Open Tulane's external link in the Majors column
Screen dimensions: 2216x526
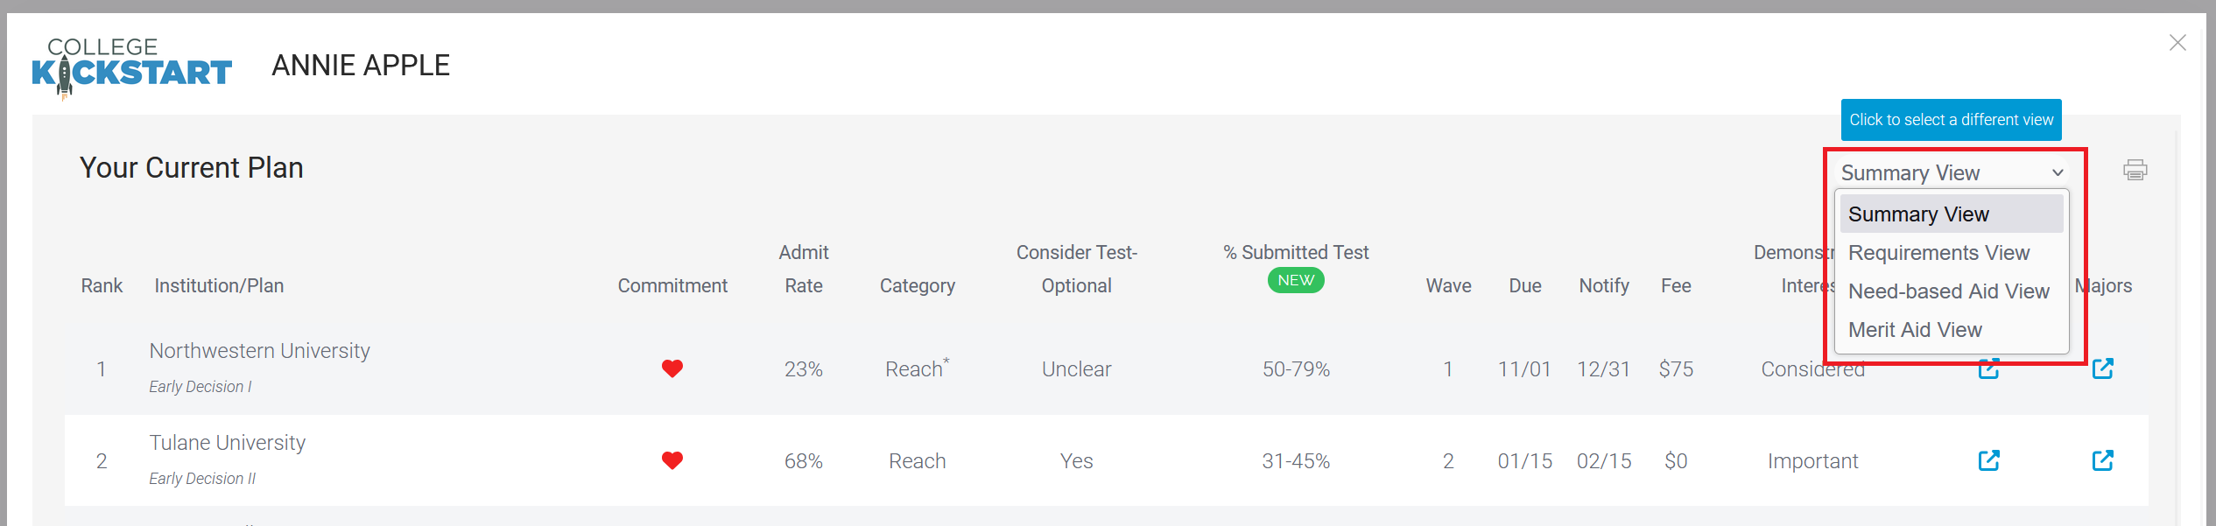(2102, 460)
